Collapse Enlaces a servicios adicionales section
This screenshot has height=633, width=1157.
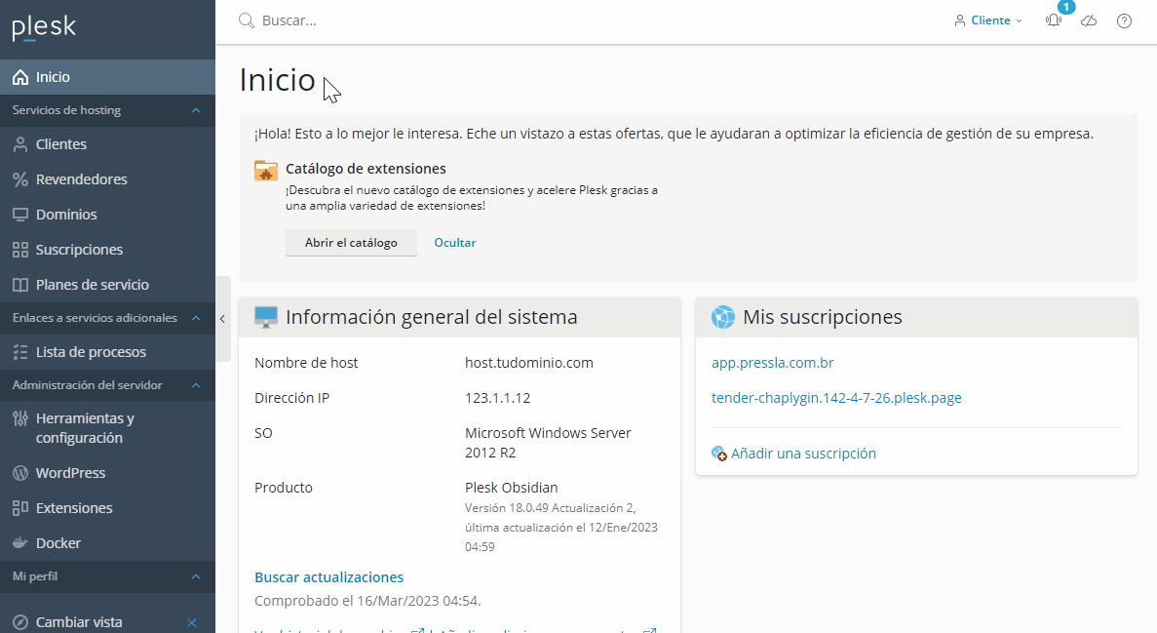point(196,318)
